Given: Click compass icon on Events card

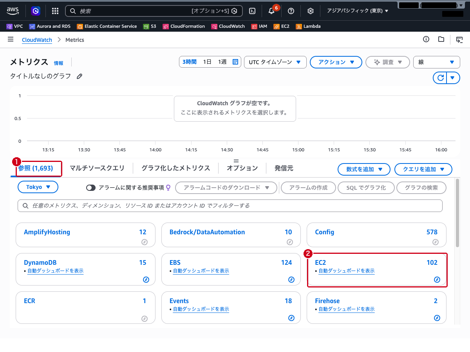Looking at the screenshot, I should [x=291, y=318].
